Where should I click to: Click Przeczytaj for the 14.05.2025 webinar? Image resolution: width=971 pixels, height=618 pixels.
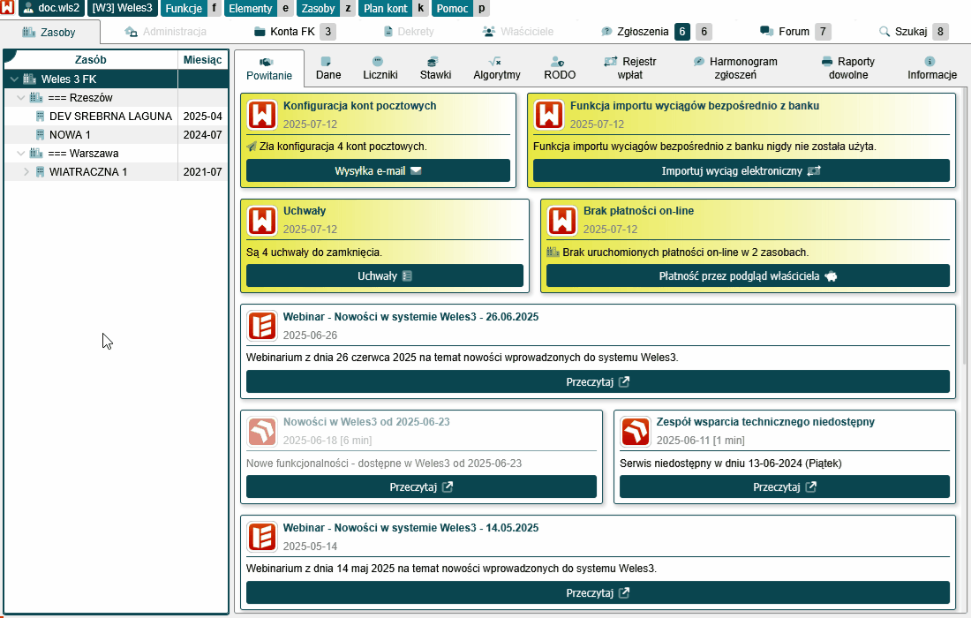click(x=598, y=593)
